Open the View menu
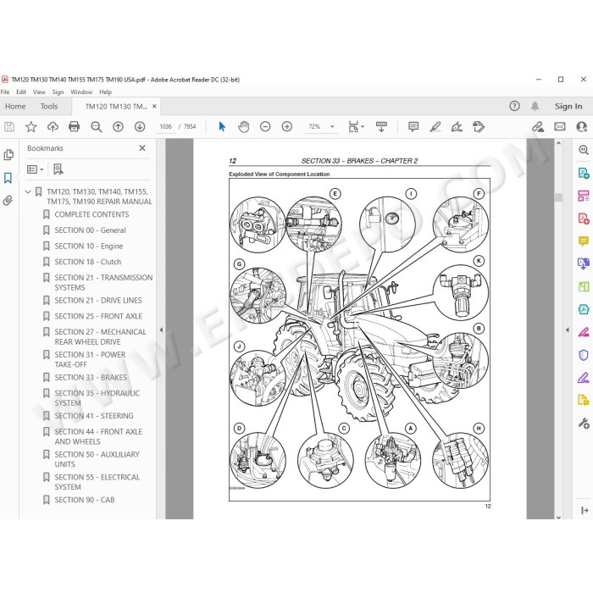The width and height of the screenshot is (593, 593). click(39, 91)
